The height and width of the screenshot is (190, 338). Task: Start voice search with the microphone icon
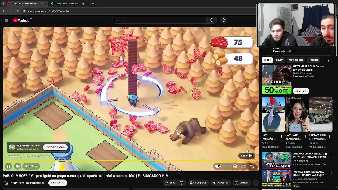click(224, 20)
